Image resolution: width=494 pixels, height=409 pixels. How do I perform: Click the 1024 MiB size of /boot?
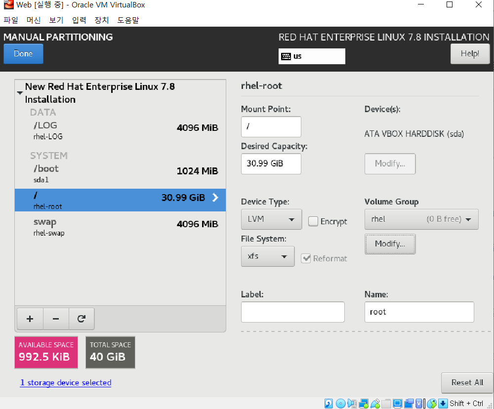(x=197, y=171)
